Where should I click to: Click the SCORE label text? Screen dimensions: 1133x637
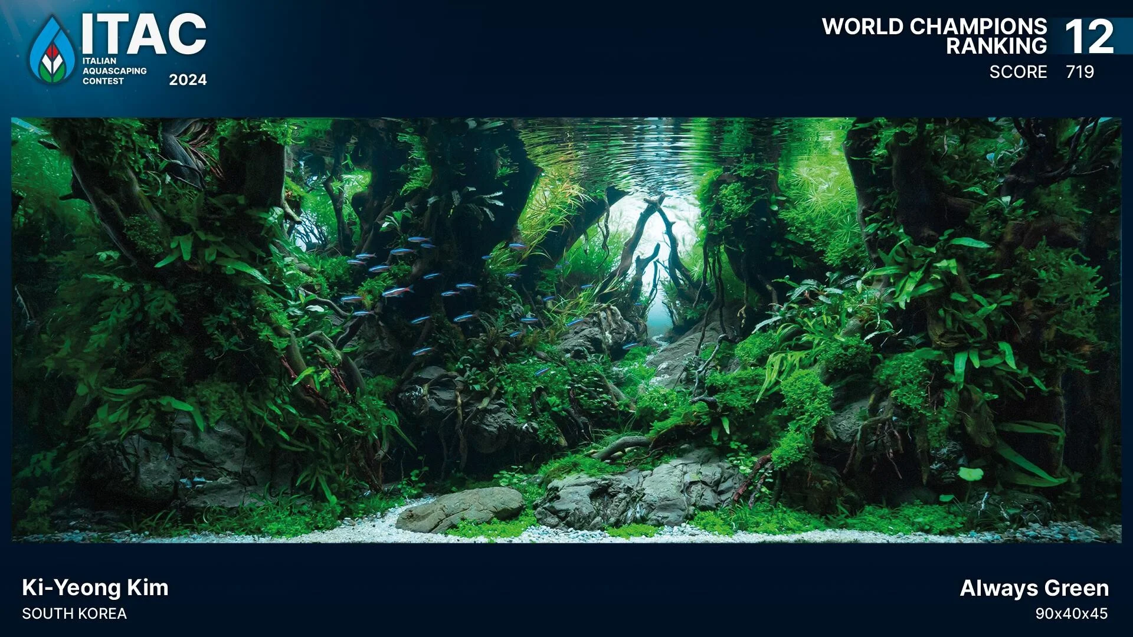coord(1018,72)
